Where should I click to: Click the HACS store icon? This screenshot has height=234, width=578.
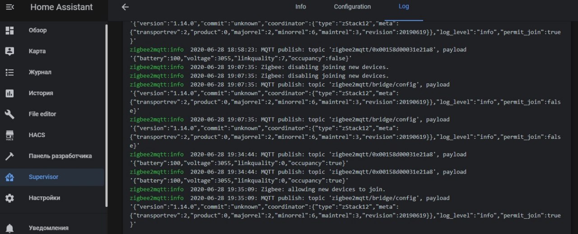pyautogui.click(x=10, y=135)
